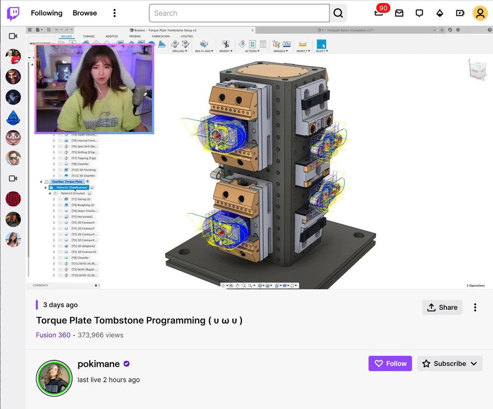This screenshot has height=409, width=493.
Task: Open the MULTI-AXIS dropdown menu
Action: coord(203,51)
